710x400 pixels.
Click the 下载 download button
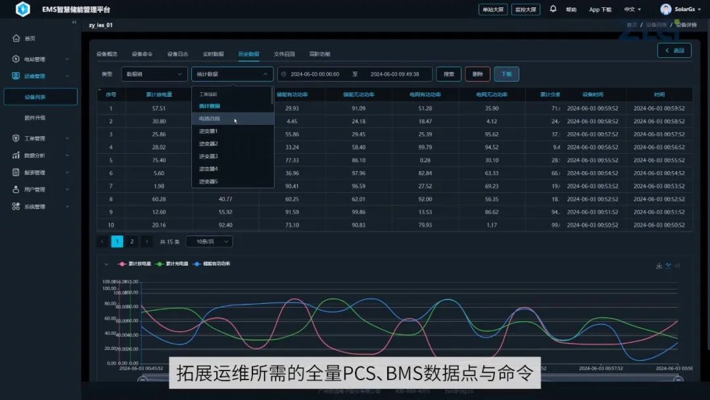[506, 74]
